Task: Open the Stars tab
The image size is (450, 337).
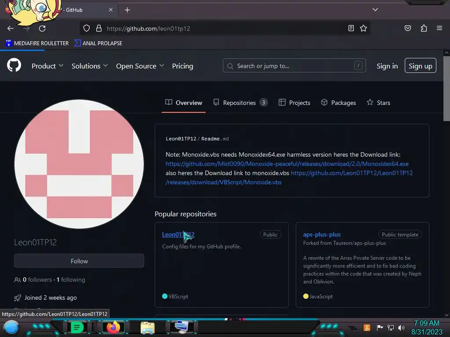Action: (378, 103)
